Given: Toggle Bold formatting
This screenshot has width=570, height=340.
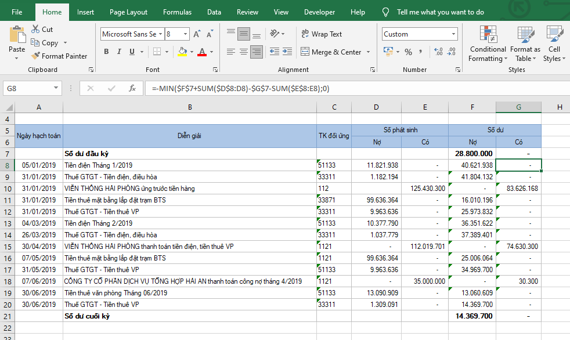Looking at the screenshot, I should 106,52.
